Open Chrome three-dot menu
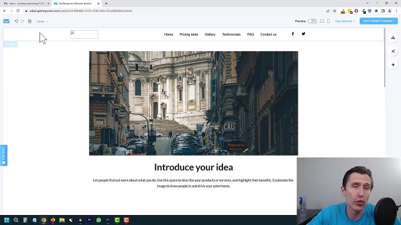Screen dimensions: 401x225 [x=397, y=11]
